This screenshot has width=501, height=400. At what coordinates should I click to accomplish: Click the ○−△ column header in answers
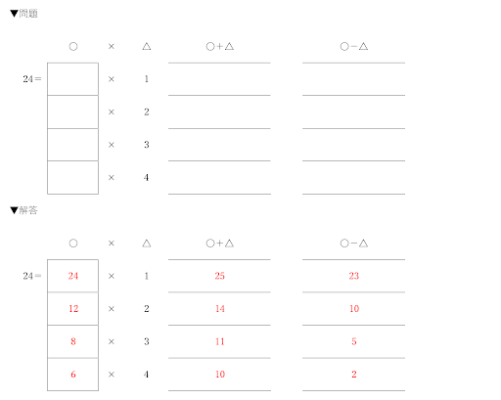pos(354,244)
